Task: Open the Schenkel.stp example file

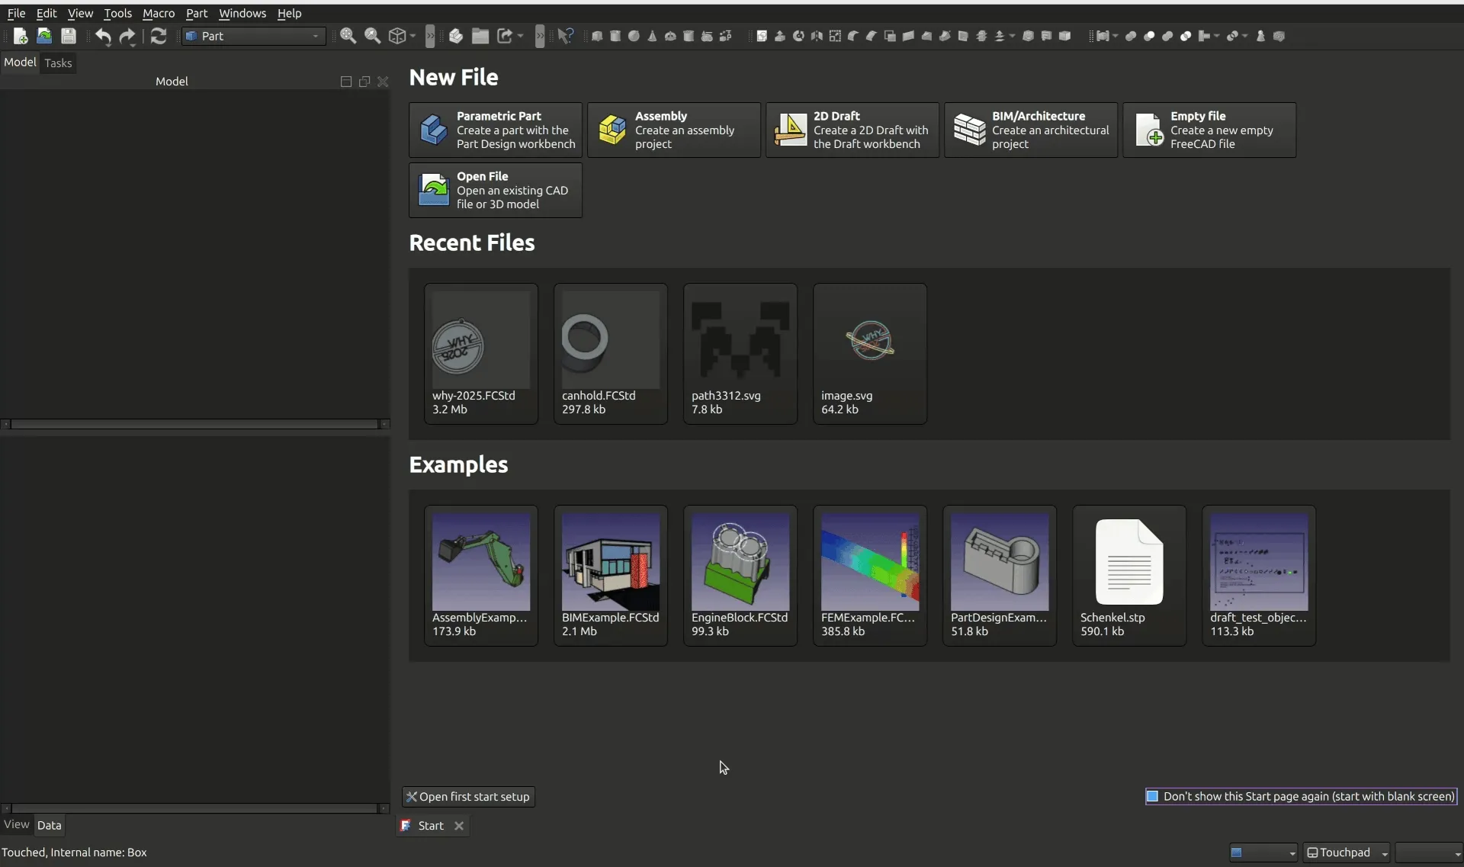Action: click(1129, 576)
